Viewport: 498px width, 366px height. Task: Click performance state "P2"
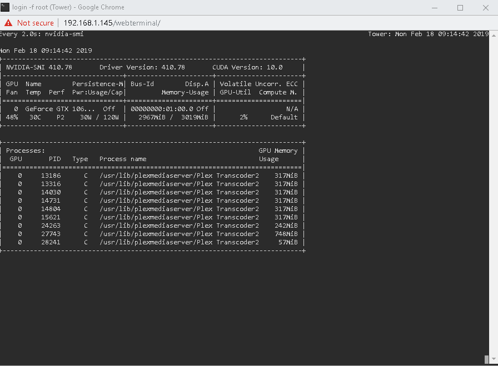[x=61, y=117]
